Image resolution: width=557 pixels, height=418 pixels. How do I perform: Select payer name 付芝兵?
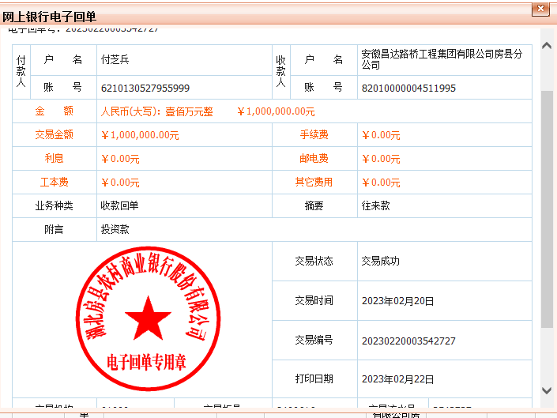click(x=115, y=60)
